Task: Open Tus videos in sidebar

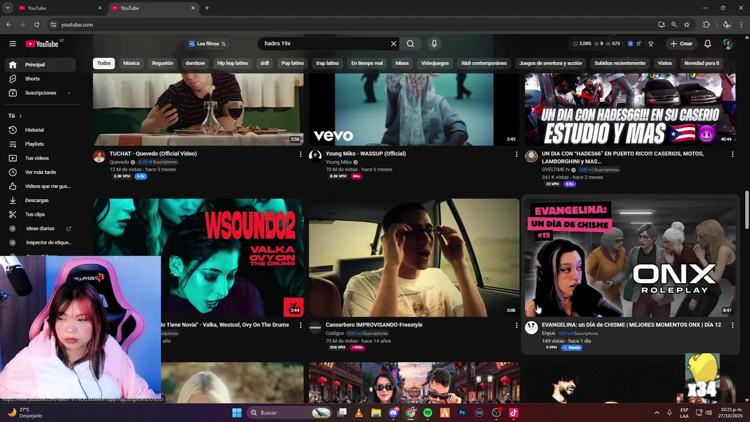Action: point(39,158)
